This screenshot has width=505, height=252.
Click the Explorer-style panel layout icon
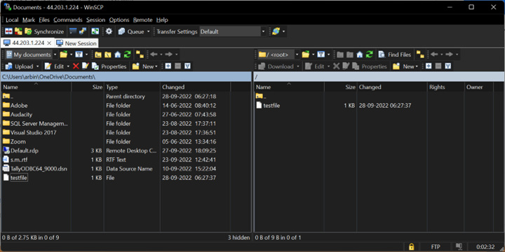95,31
